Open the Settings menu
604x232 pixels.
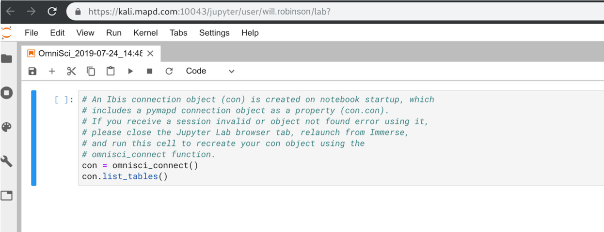pyautogui.click(x=214, y=33)
